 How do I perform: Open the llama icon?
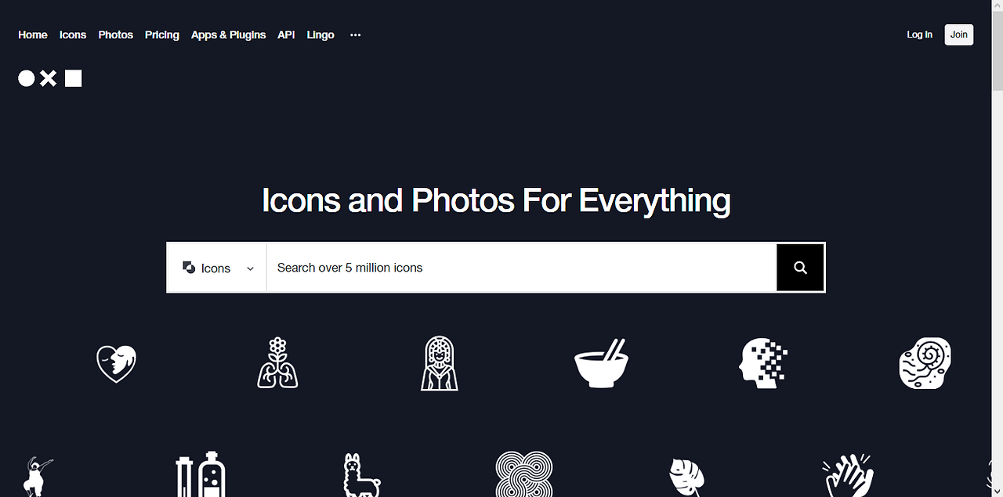362,474
